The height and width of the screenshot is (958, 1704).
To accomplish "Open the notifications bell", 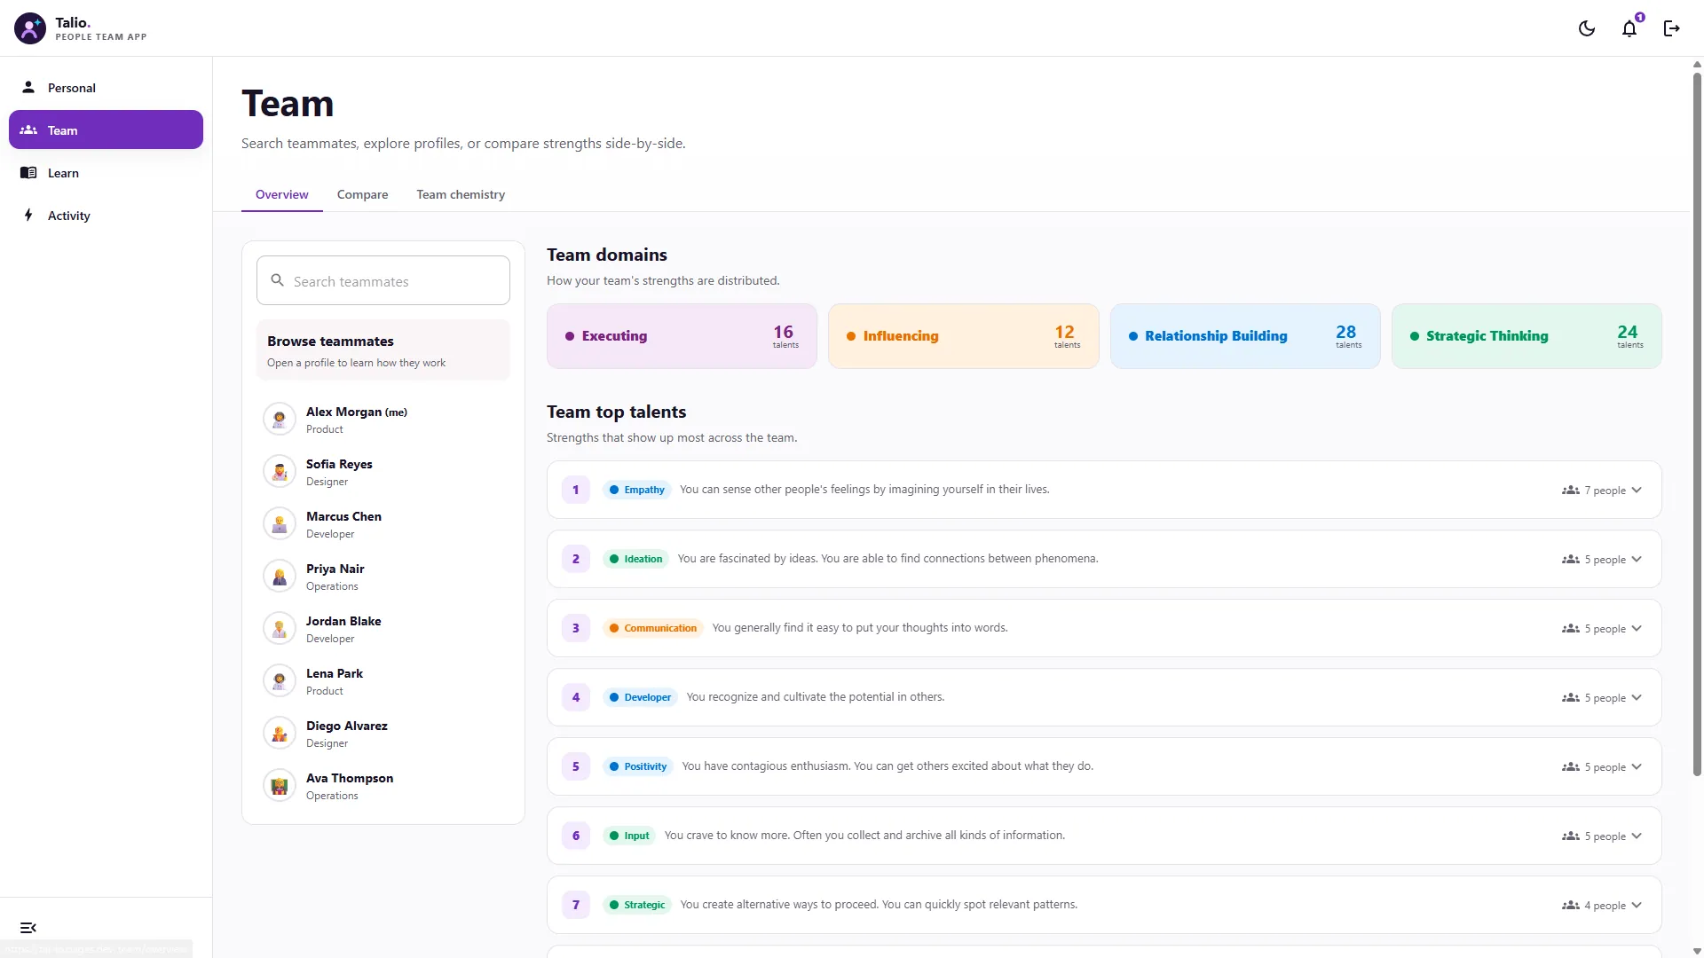I will point(1629,28).
